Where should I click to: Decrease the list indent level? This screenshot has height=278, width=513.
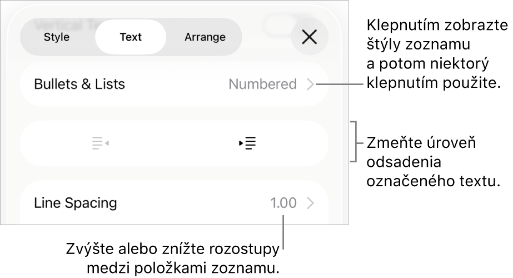[100, 143]
